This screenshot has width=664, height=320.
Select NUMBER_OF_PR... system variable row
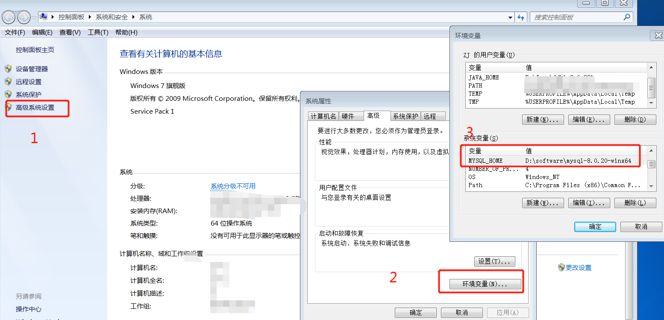click(556, 169)
